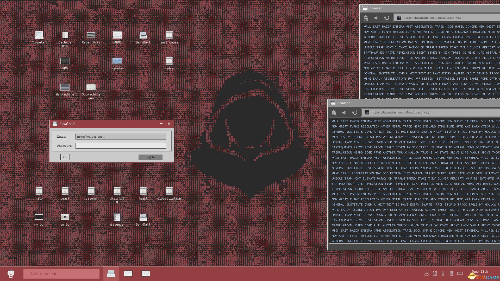Launch the WarMachine desktop icon
This screenshot has height=281, width=500.
coord(65,87)
